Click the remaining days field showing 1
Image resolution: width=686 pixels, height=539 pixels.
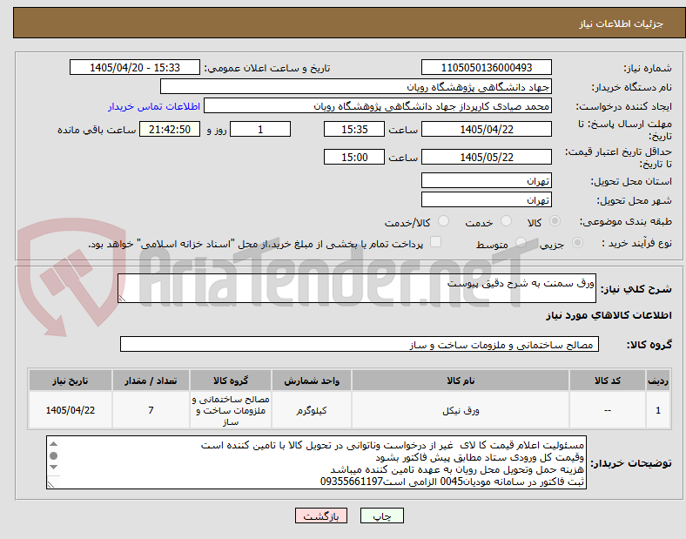pyautogui.click(x=260, y=129)
